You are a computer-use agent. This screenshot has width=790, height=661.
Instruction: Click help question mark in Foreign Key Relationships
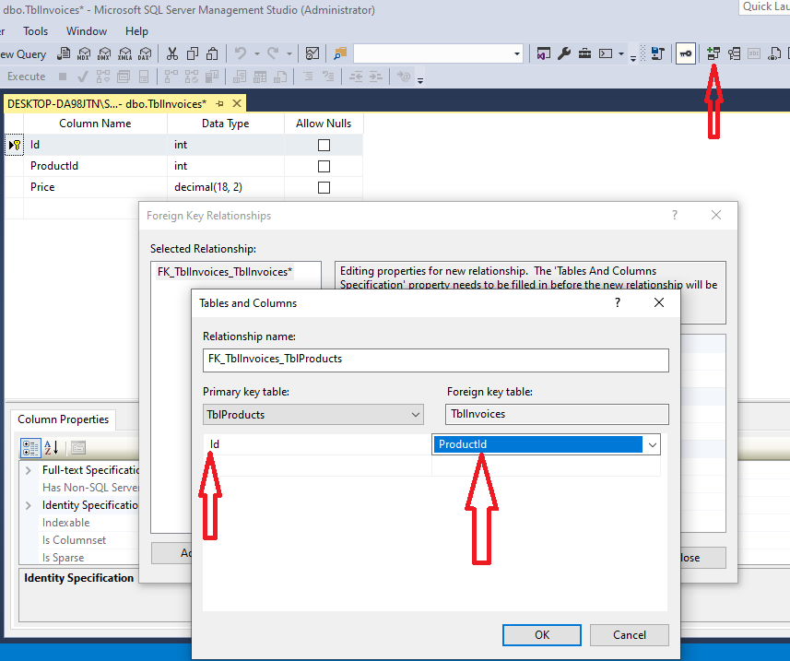pyautogui.click(x=675, y=215)
